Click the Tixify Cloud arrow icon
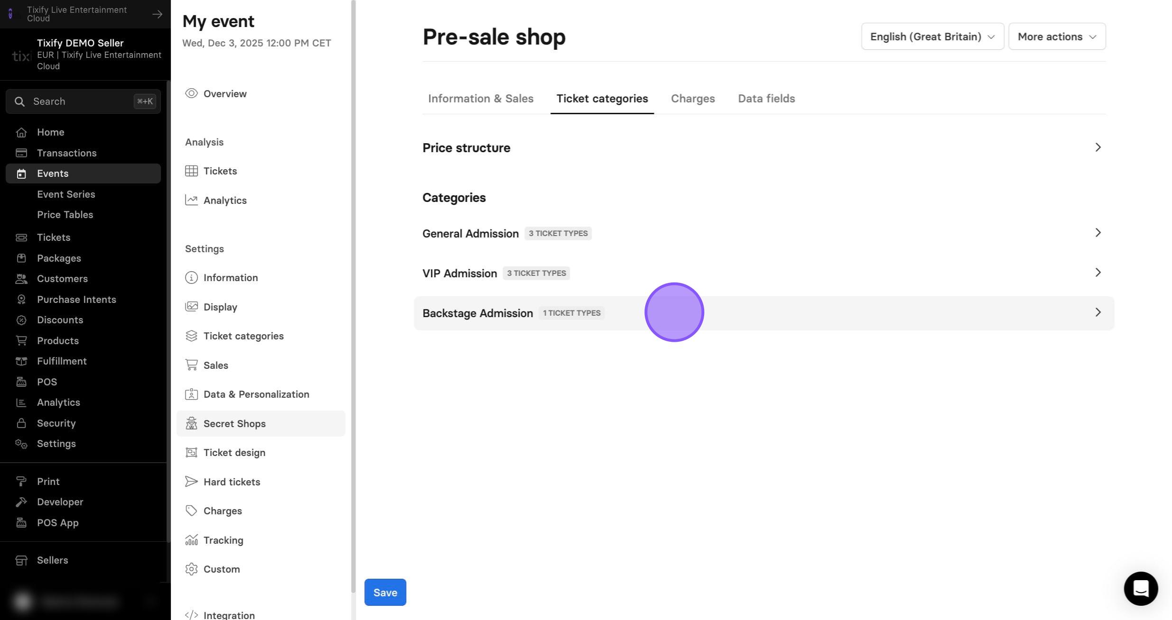 (157, 14)
